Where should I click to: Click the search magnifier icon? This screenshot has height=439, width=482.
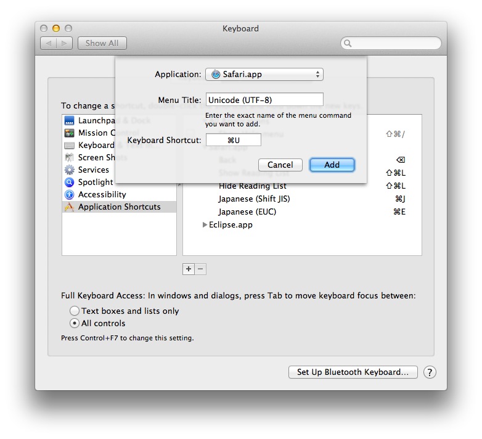coord(348,43)
